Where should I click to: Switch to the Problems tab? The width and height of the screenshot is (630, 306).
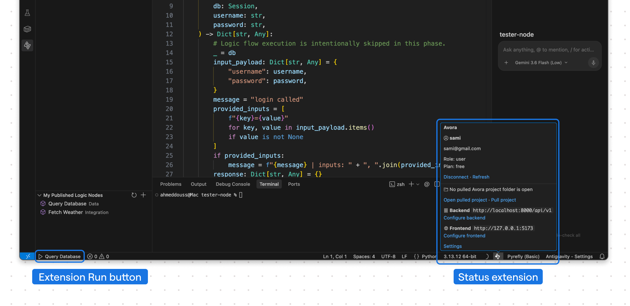(171, 184)
